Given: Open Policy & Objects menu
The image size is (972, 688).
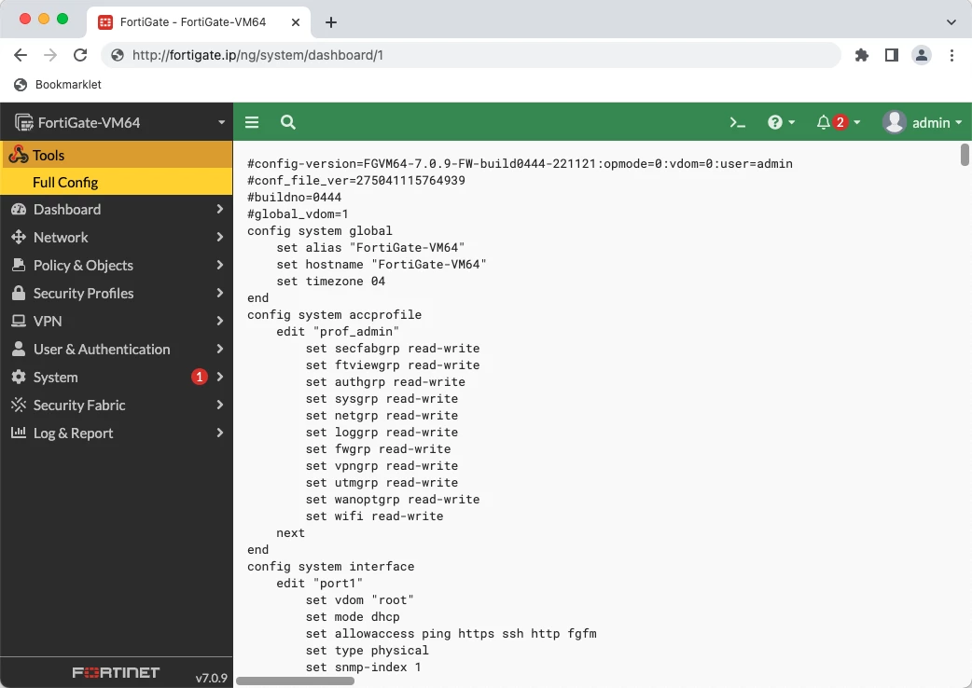Looking at the screenshot, I should (117, 265).
